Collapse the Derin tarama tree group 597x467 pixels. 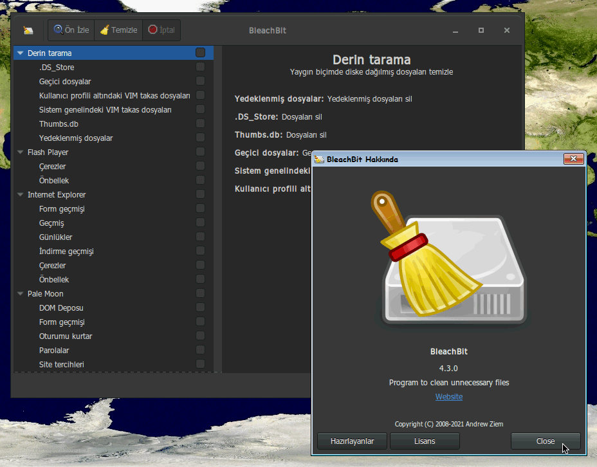[20, 53]
